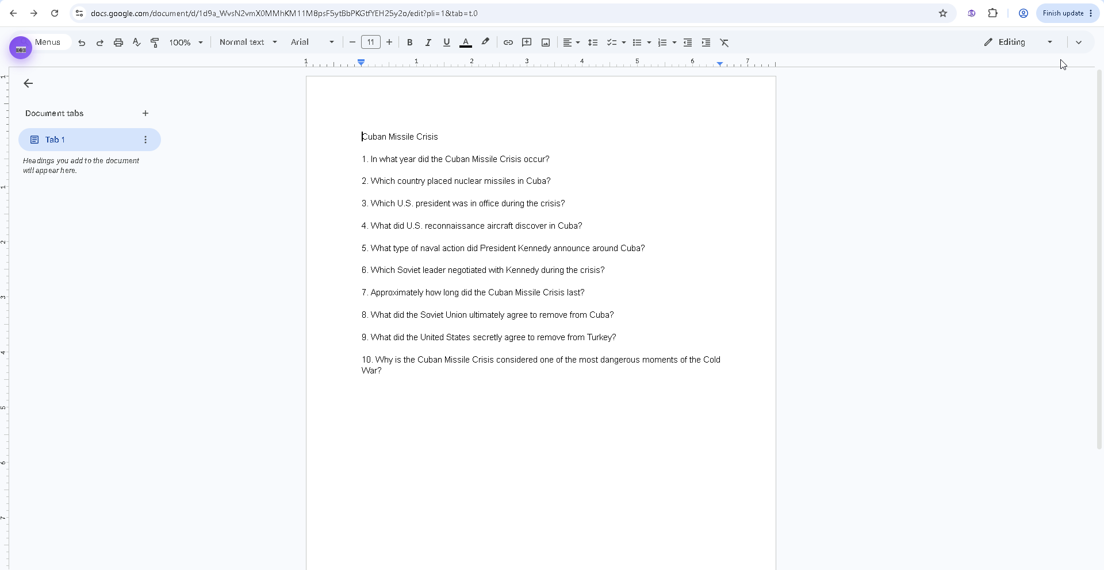Toggle bold formatting

410,43
